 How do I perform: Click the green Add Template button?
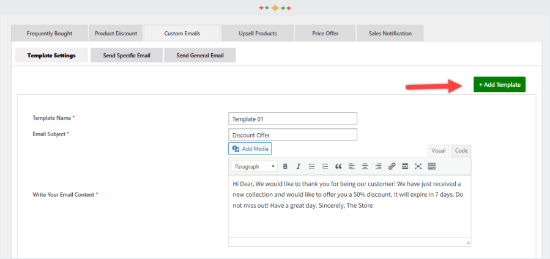[499, 85]
